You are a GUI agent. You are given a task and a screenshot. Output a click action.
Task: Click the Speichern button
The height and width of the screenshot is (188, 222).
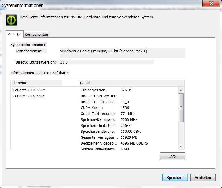point(175,178)
